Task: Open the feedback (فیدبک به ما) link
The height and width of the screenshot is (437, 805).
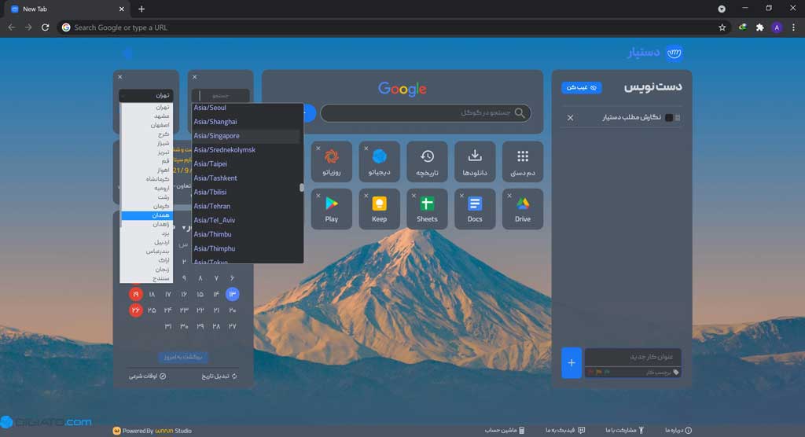Action: [565, 431]
